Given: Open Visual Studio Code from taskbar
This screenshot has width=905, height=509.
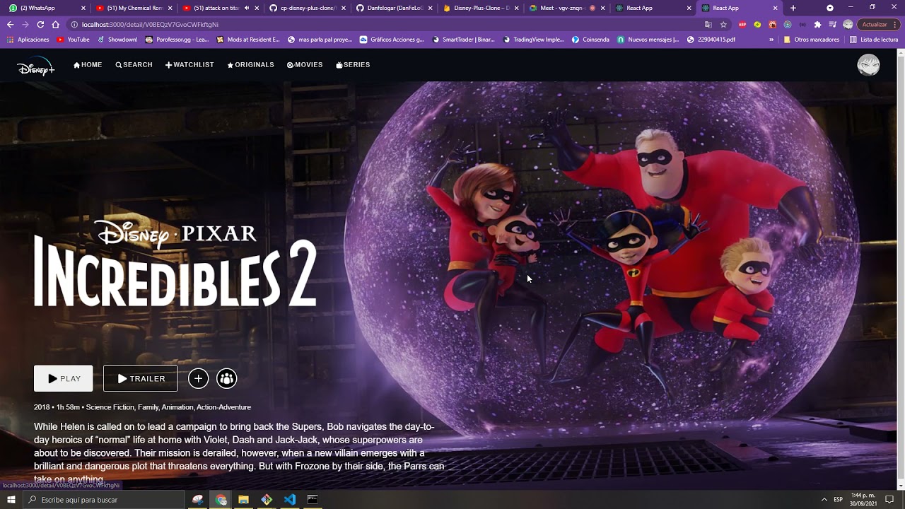Looking at the screenshot, I should pos(290,500).
